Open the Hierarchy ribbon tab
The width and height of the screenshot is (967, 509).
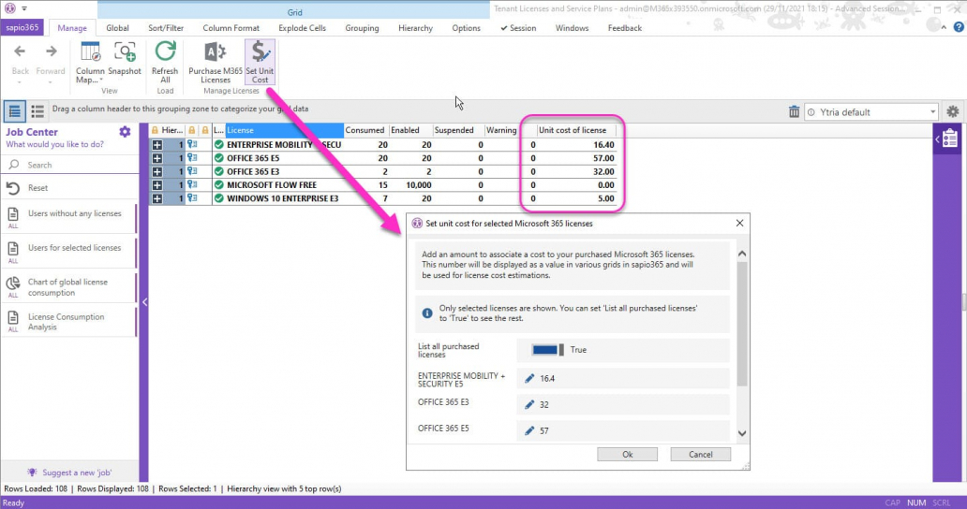coord(415,28)
